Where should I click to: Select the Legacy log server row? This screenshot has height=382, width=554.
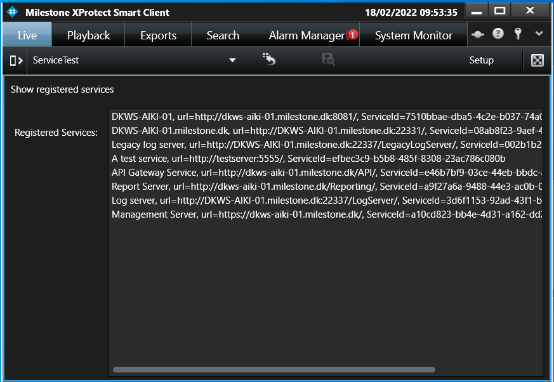click(326, 145)
